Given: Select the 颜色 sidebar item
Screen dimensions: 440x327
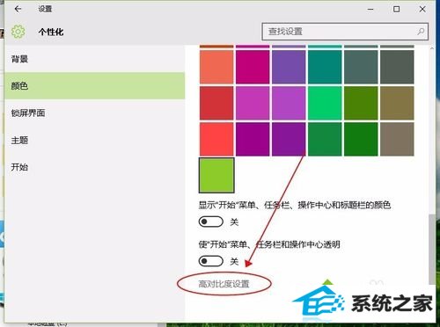Looking at the screenshot, I should coord(94,85).
